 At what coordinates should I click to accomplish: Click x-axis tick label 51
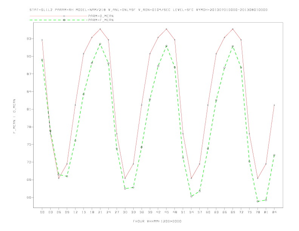tap(183, 212)
